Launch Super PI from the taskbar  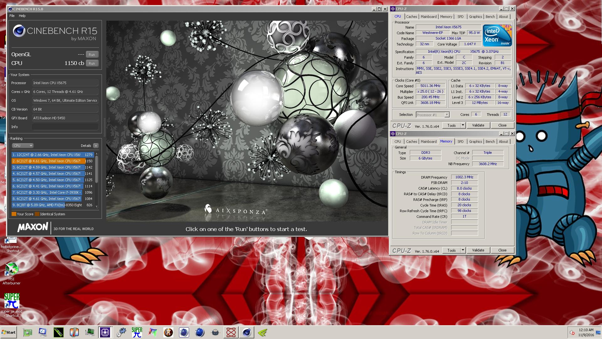(137, 332)
